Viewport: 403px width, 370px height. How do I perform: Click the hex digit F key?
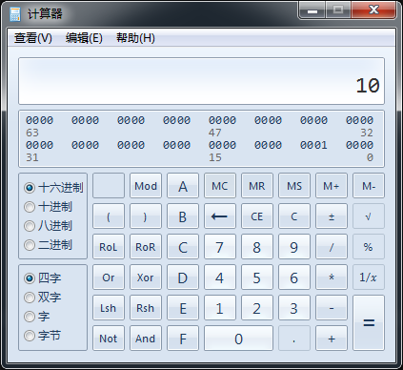pos(183,339)
